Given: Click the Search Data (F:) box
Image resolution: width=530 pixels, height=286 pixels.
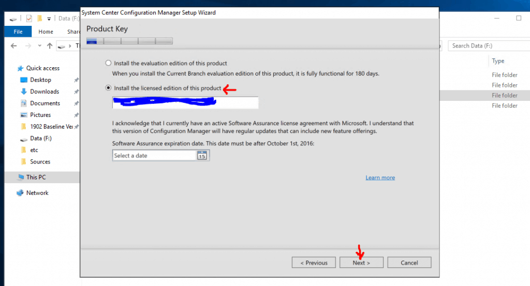Looking at the screenshot, I should [489, 46].
